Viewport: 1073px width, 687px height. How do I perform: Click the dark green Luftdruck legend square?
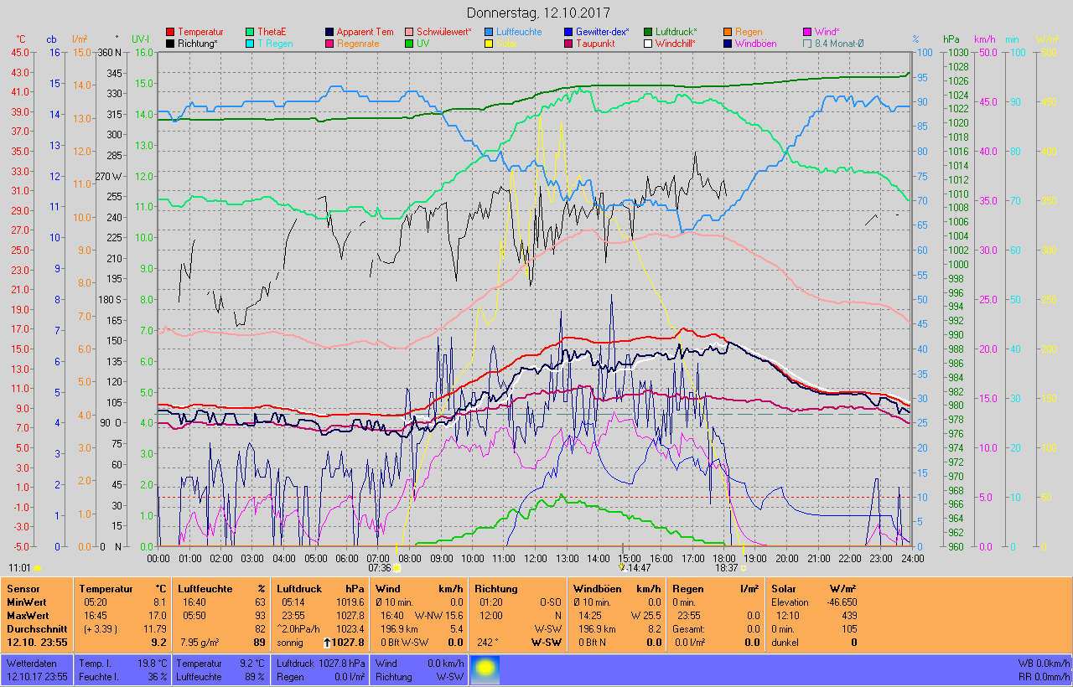click(648, 32)
